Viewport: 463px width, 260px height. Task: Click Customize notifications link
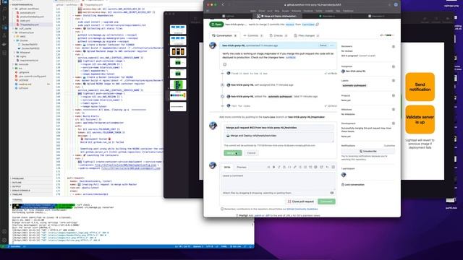pyautogui.click(x=389, y=146)
